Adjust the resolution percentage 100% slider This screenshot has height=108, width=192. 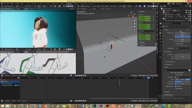(x=182, y=37)
